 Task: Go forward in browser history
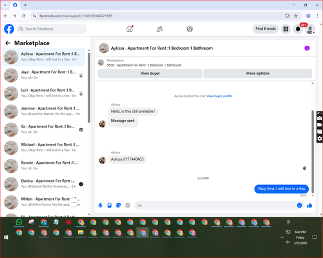click(x=14, y=16)
